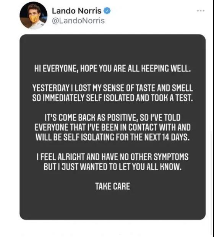Open Lando Norris's profile picture

click(x=34, y=16)
